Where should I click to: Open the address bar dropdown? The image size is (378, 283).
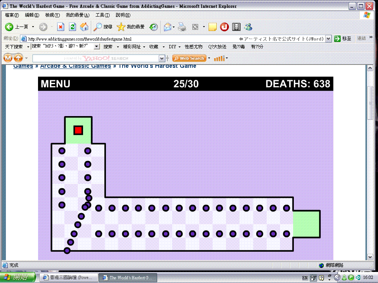(328, 38)
